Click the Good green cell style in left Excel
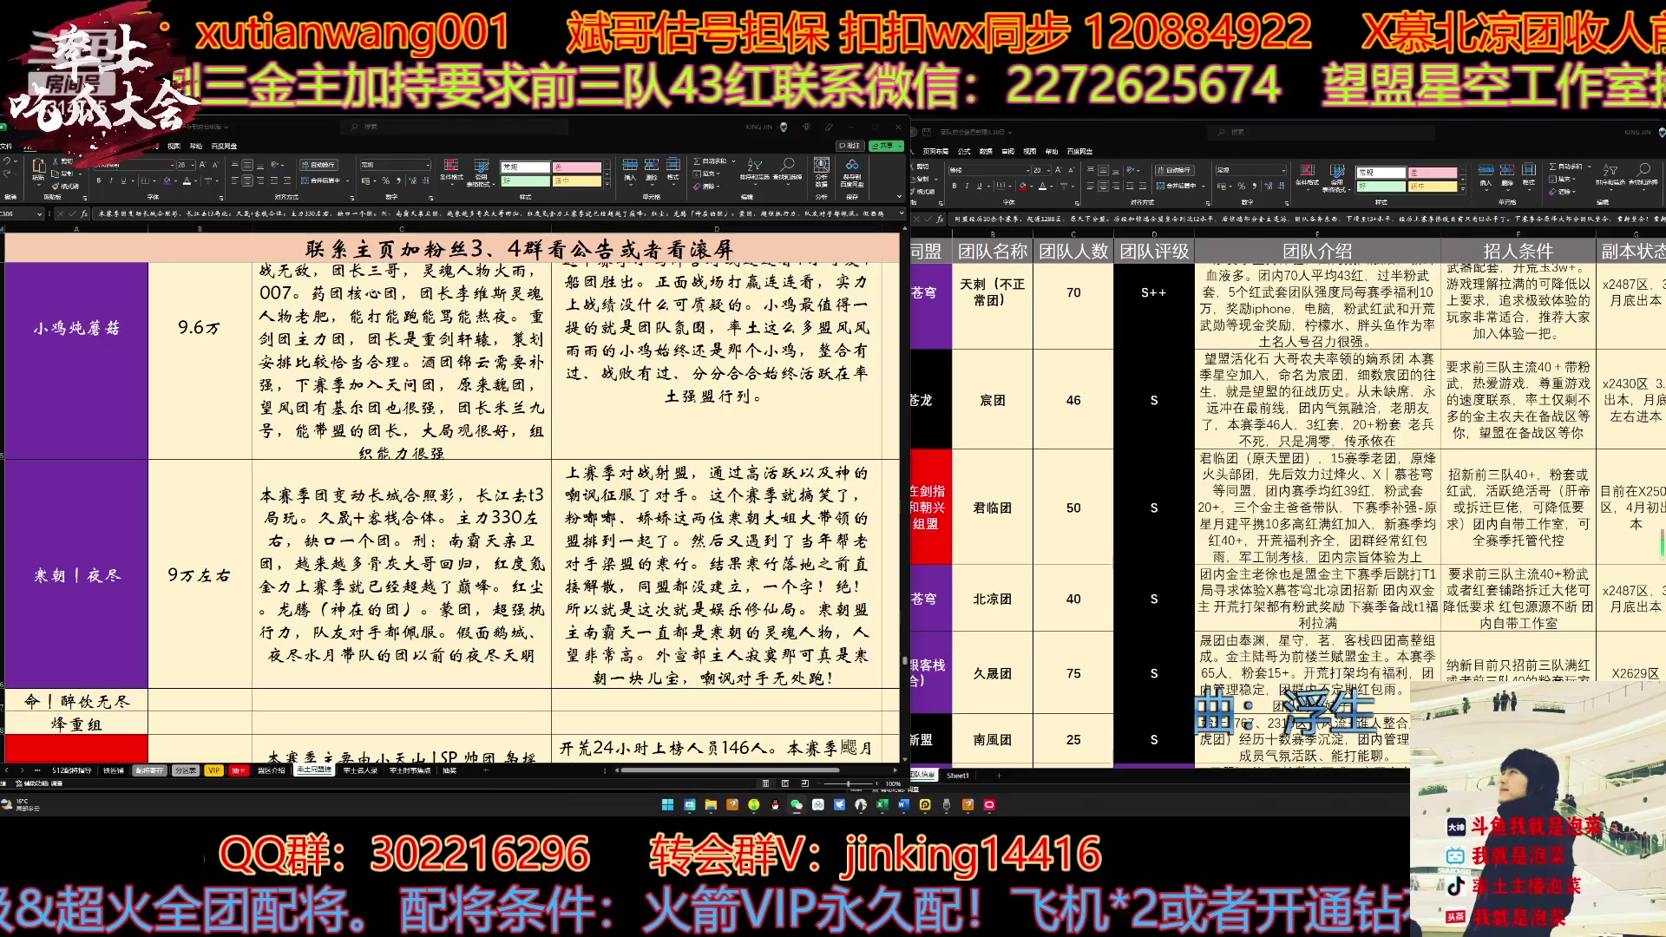1666x937 pixels. click(525, 180)
